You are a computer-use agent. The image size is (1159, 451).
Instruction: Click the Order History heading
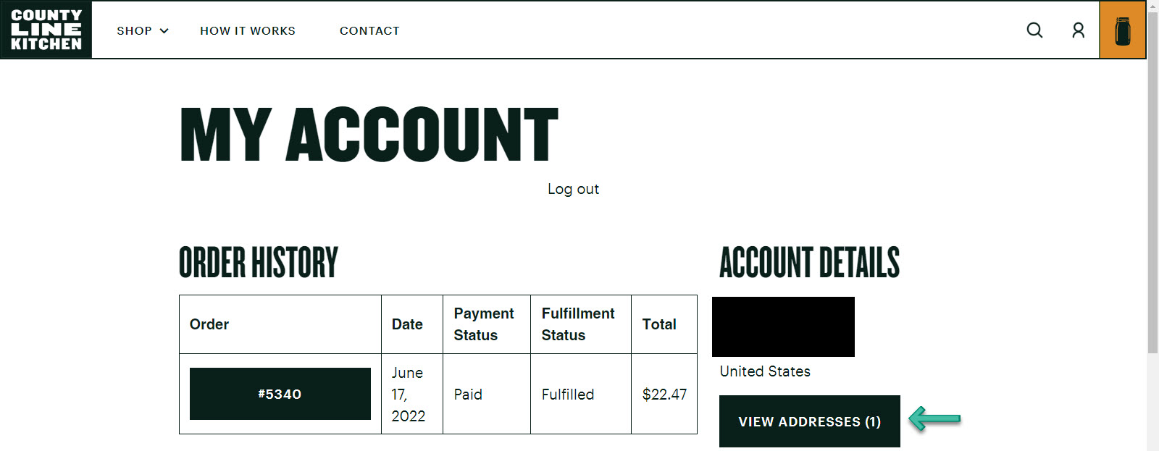pos(259,263)
